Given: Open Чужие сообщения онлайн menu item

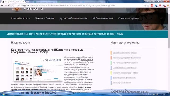Looking at the screenshot, I should pyautogui.click(x=74, y=18).
